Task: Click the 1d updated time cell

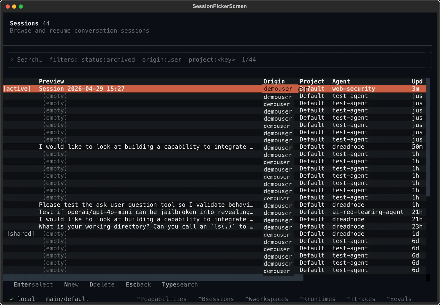Action: tap(415, 234)
